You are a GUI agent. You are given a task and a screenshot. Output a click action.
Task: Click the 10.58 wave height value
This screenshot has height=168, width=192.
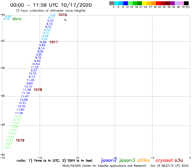click(24, 100)
